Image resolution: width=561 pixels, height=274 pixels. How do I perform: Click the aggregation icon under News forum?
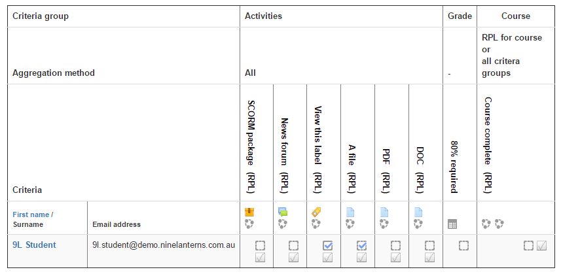[282, 224]
